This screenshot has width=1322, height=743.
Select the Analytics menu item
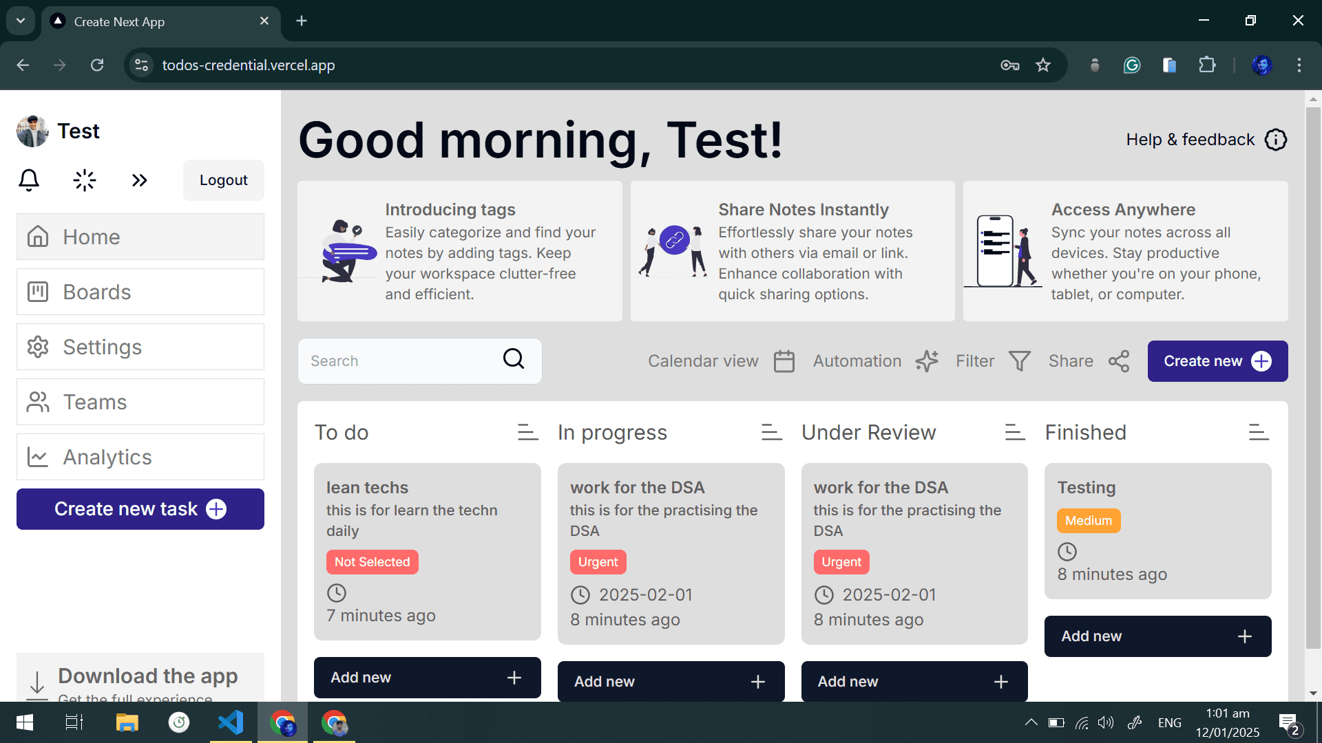tap(140, 456)
